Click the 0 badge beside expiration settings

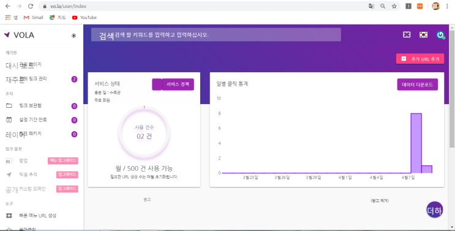(x=74, y=120)
